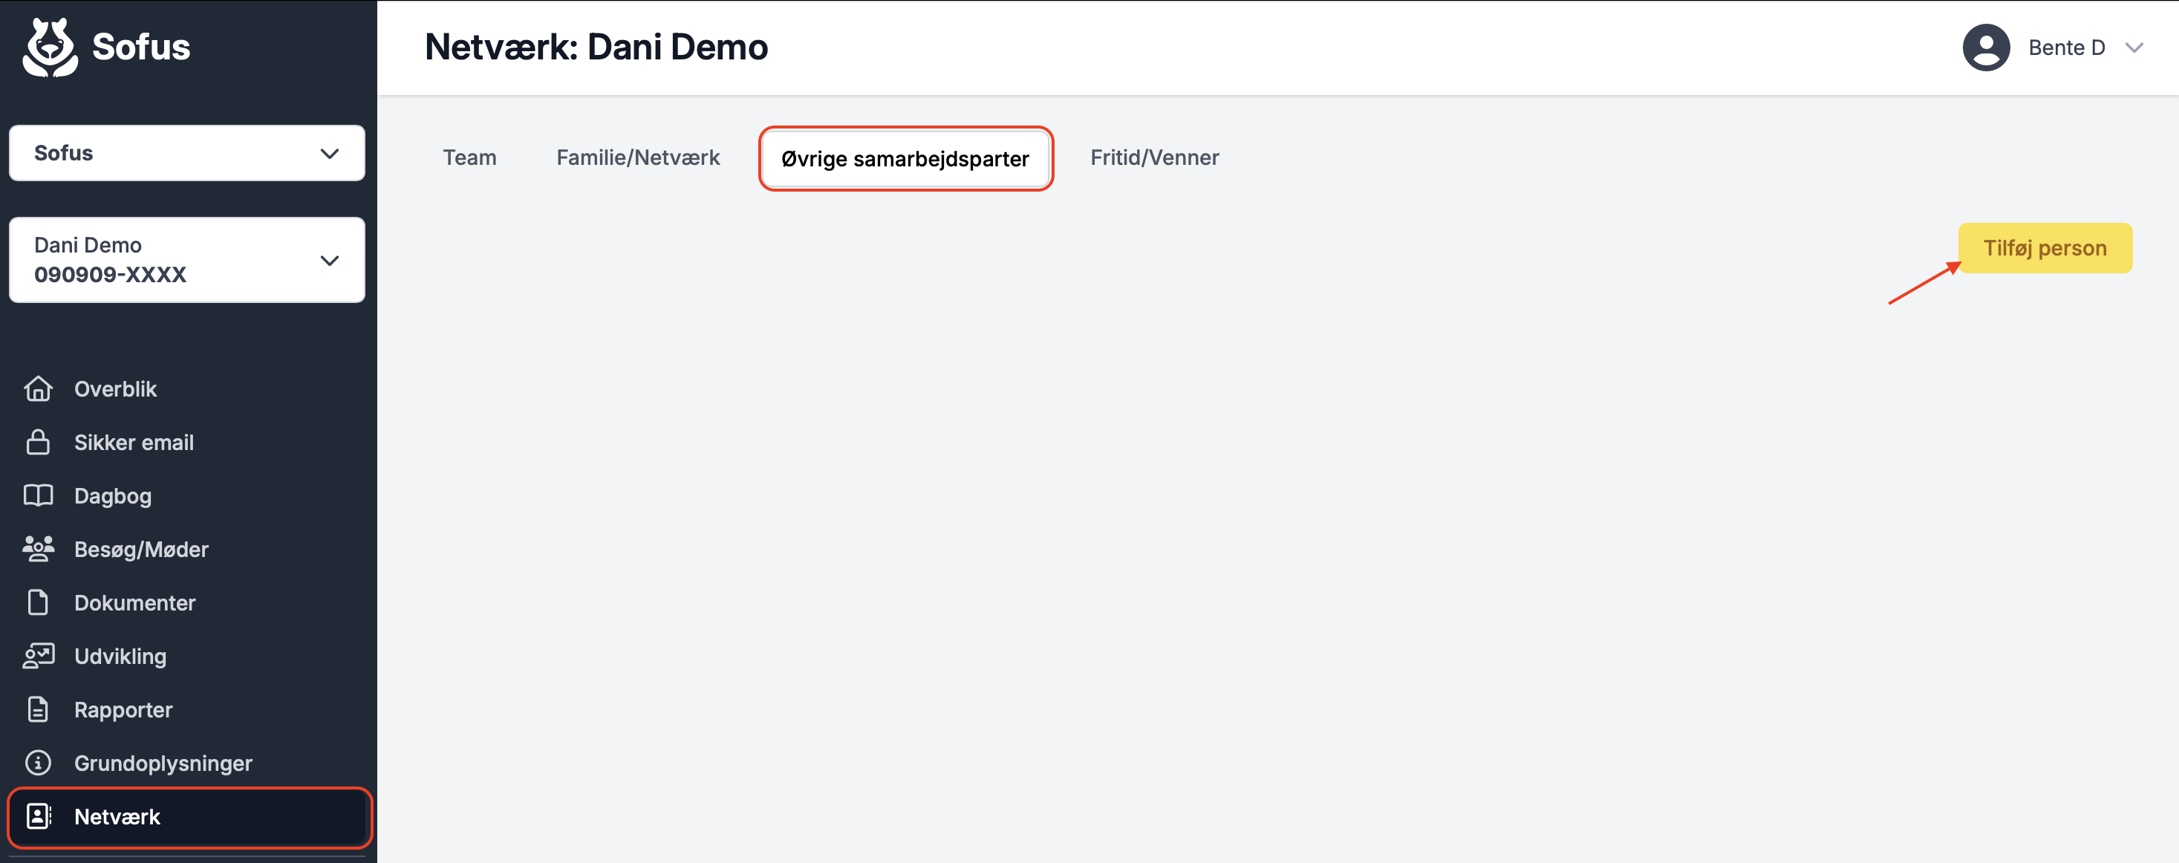Switch to the Familie/Netværk tab
Image resolution: width=2179 pixels, height=863 pixels.
click(x=638, y=157)
